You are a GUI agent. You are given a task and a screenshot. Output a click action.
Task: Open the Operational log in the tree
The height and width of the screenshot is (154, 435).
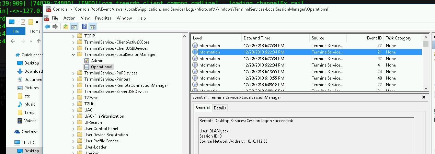(101, 67)
